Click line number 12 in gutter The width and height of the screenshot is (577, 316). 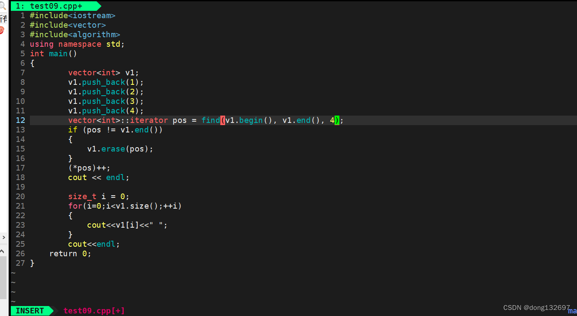(x=20, y=120)
